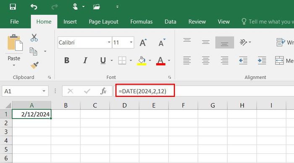Click the Decrease Indent icon
The image size is (294, 163).
click(243, 61)
